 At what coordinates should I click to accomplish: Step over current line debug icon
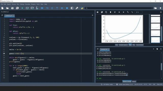click(x=47, y=8)
